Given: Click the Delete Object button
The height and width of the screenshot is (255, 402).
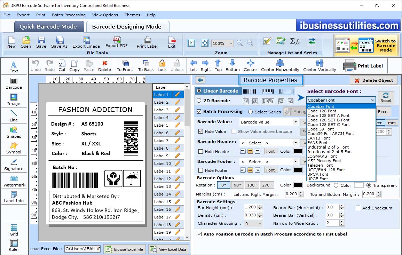Looking at the screenshot, I should tap(373, 80).
